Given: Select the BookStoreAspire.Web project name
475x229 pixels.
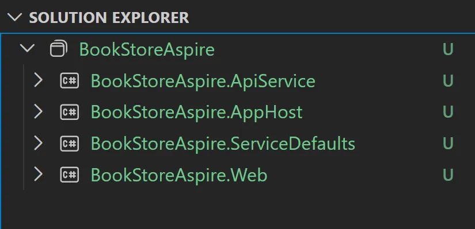Looking at the screenshot, I should pyautogui.click(x=179, y=175).
